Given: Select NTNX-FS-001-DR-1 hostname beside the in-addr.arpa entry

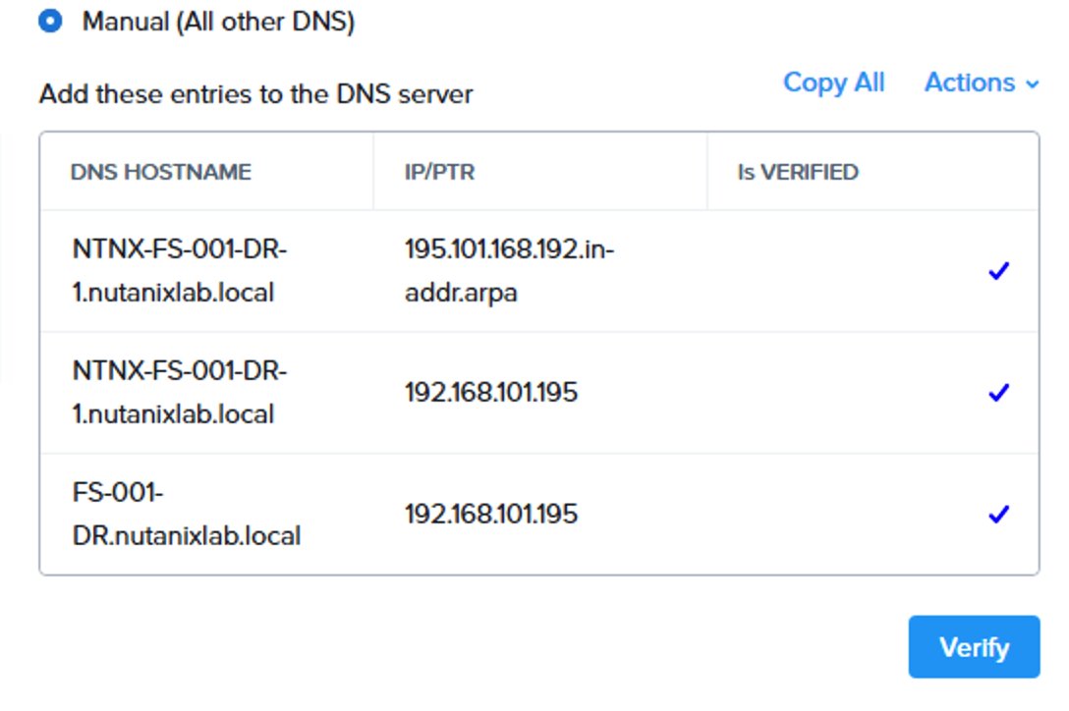Looking at the screenshot, I should tap(179, 271).
